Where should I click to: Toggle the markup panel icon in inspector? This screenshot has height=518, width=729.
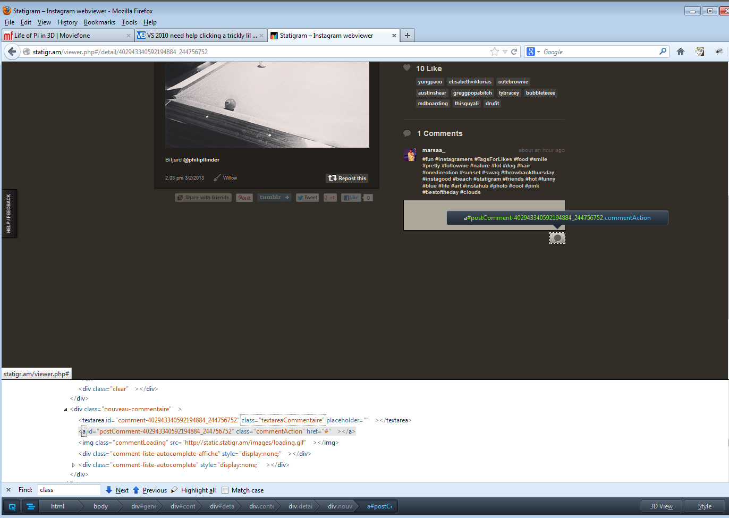coord(31,506)
